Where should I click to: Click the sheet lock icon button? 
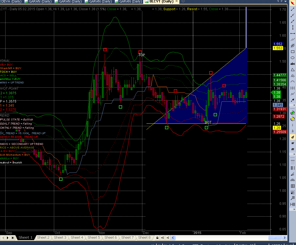[157, 238]
